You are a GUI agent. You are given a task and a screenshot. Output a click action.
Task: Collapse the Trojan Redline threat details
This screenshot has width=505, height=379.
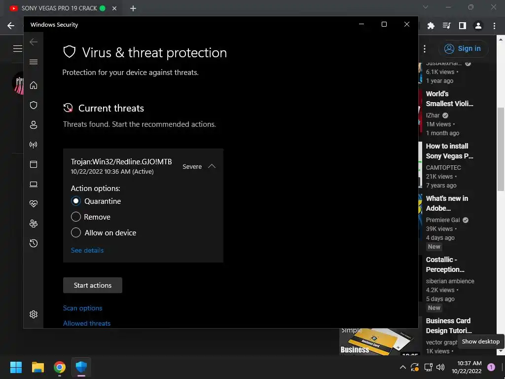coord(212,166)
